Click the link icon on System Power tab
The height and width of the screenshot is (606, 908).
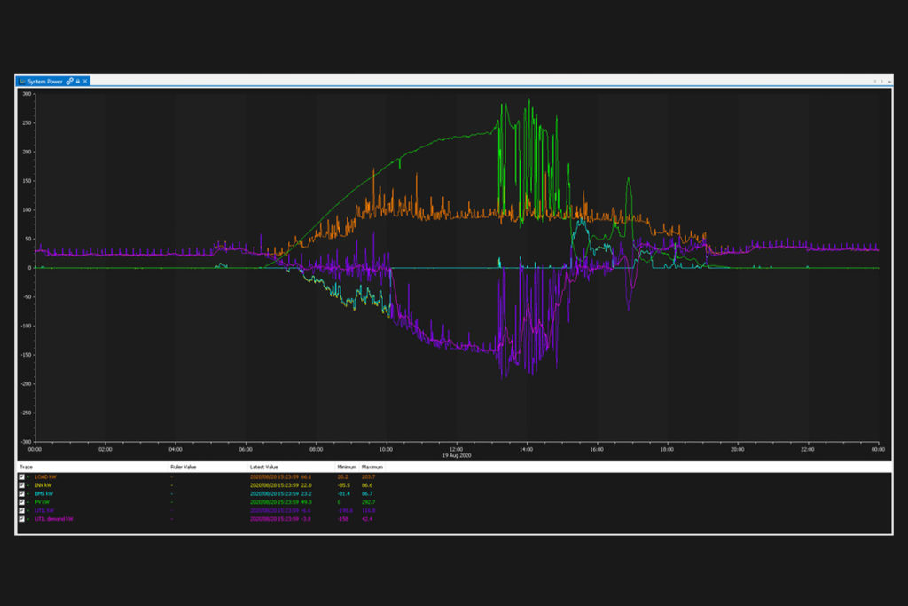(x=70, y=81)
